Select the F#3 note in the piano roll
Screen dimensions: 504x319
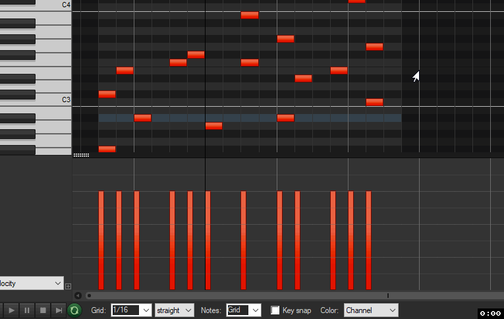[x=196, y=55]
